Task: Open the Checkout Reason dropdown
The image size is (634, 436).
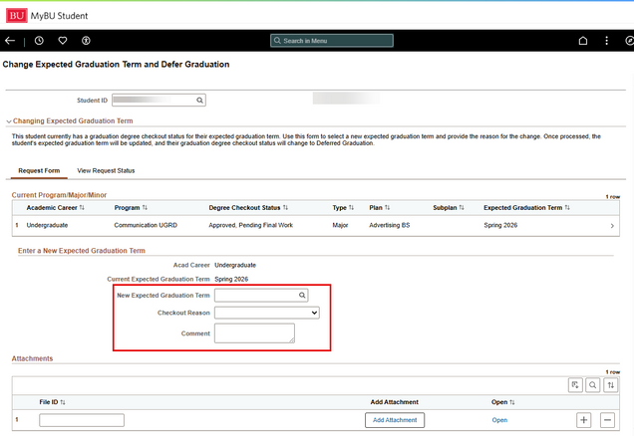Action: 267,313
